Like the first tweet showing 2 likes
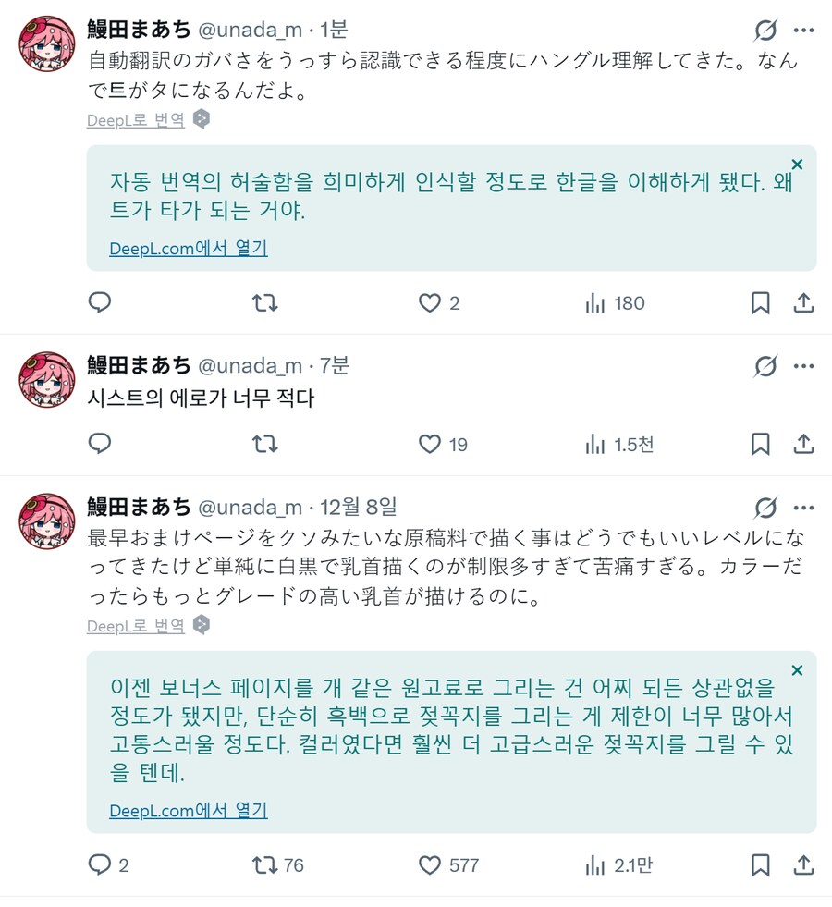 [429, 302]
